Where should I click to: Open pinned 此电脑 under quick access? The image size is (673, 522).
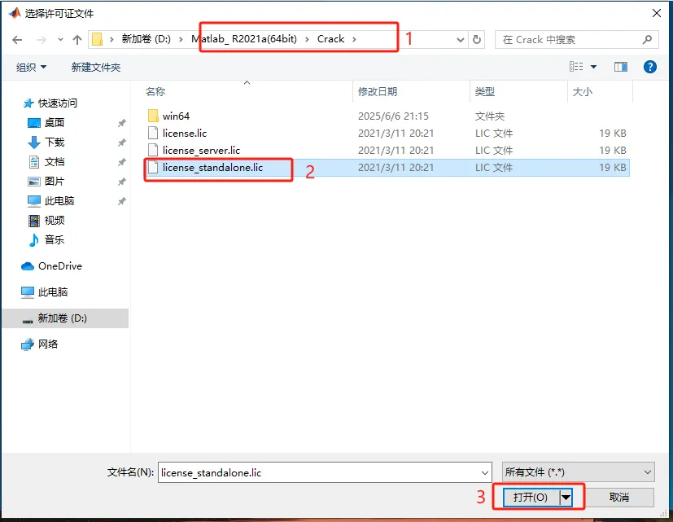(59, 201)
